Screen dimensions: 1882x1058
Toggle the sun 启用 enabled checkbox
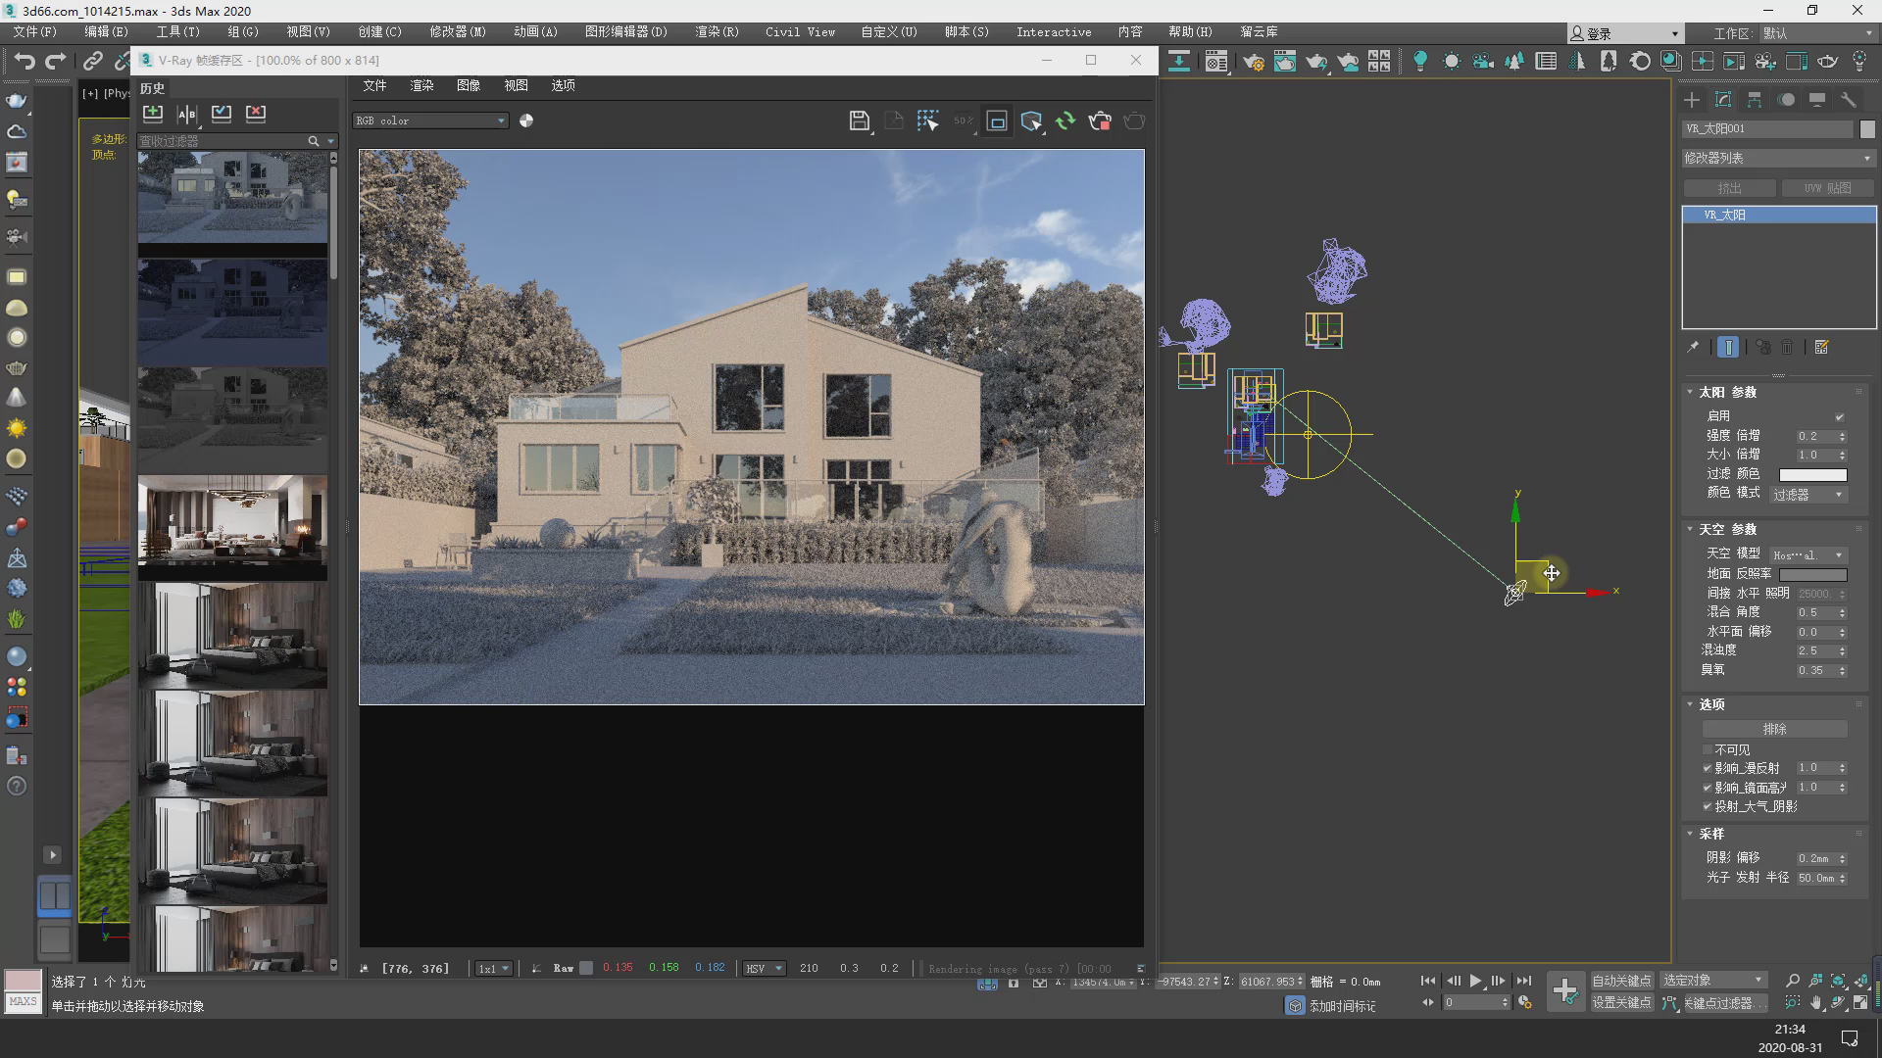coord(1839,416)
